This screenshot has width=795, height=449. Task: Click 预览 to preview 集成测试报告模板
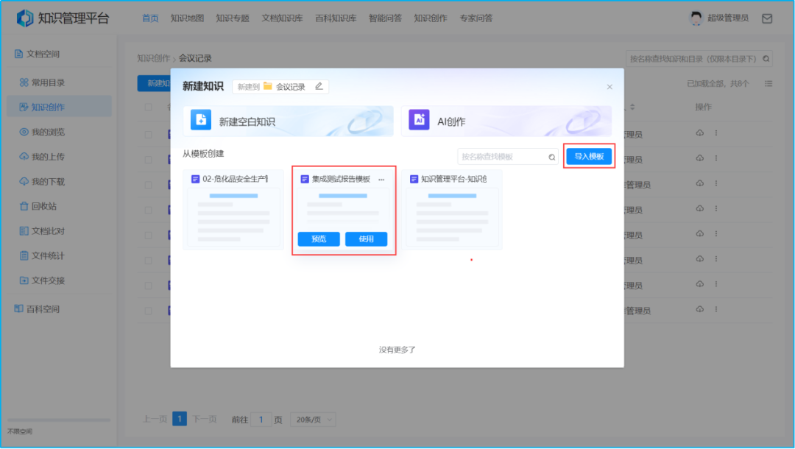point(318,239)
